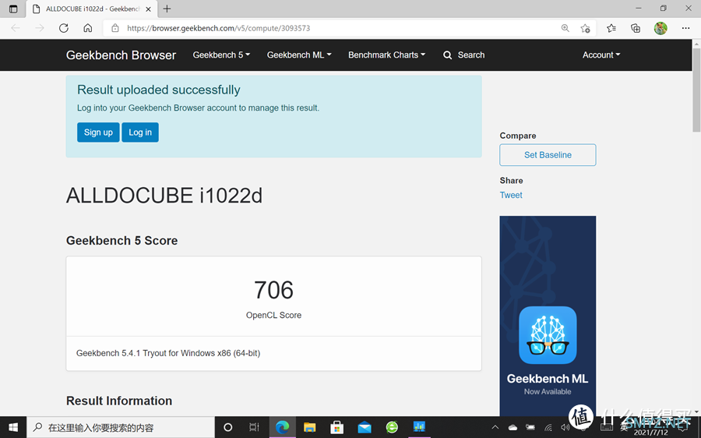The height and width of the screenshot is (438, 701).
Task: Click the browser Back arrow
Action: (x=16, y=28)
